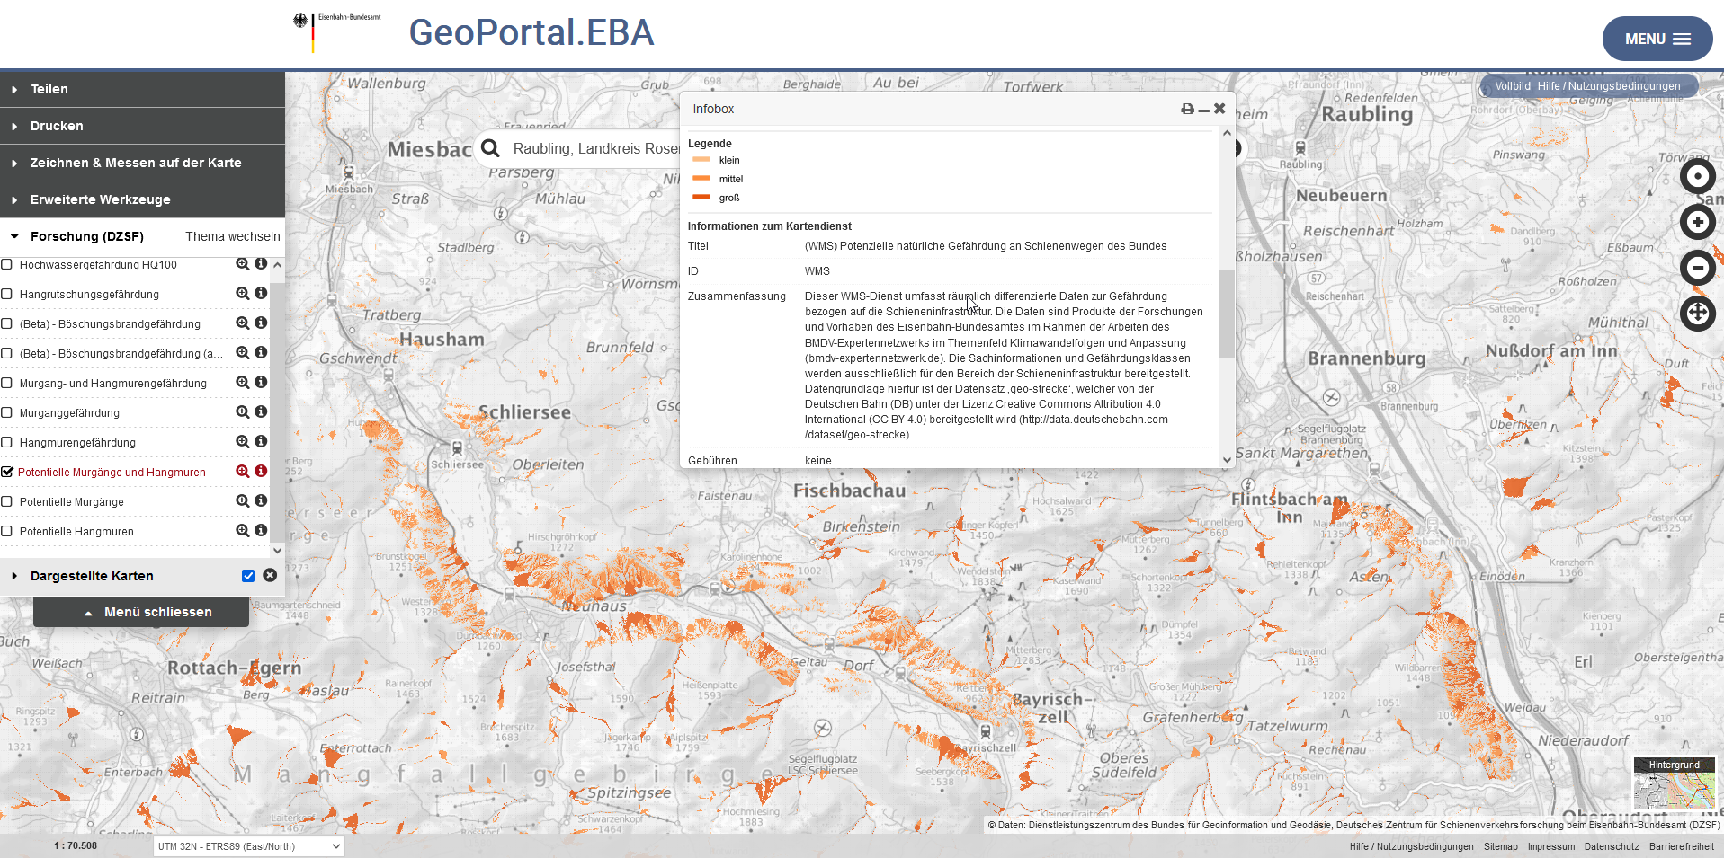
Task: Open the main MENU button
Action: pos(1657,39)
